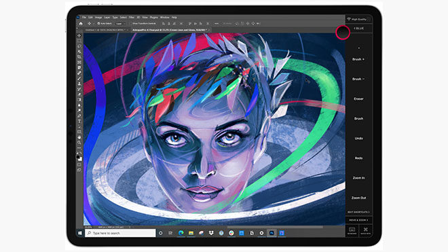
Task: Click the Cortana circle icon
Action: click(161, 233)
